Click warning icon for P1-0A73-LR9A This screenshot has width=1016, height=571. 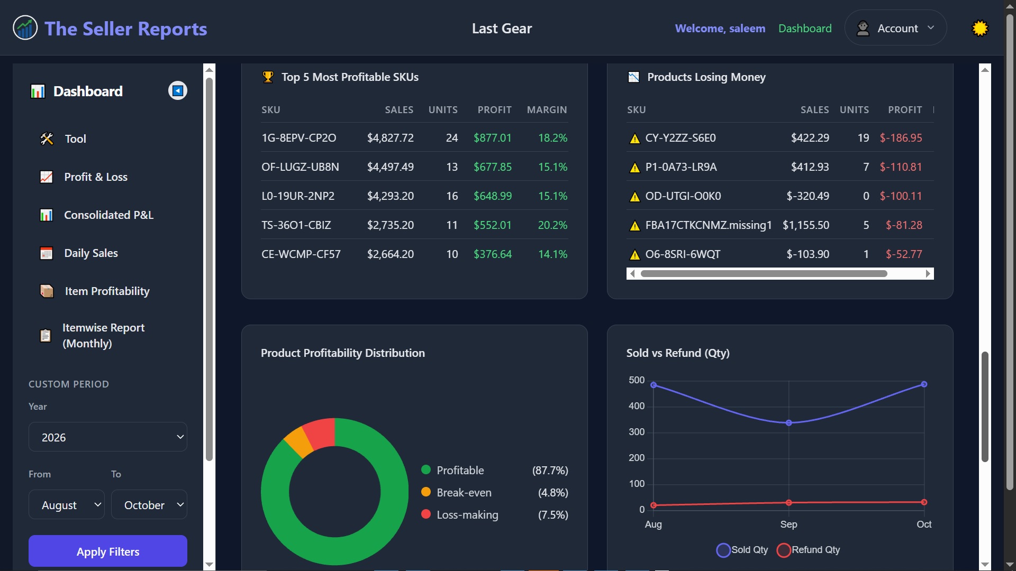[x=635, y=168]
